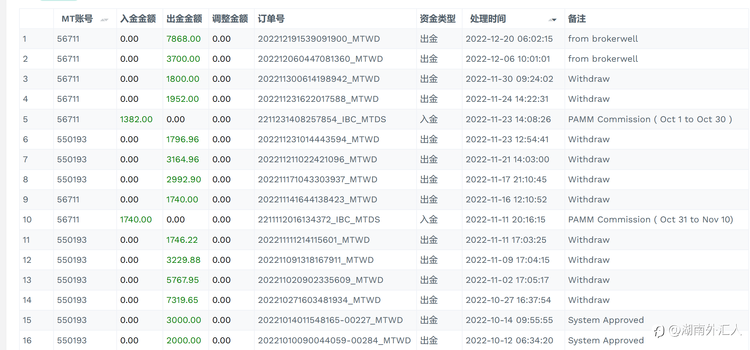
Task: Select 入金 fund type in row 10
Action: [429, 220]
